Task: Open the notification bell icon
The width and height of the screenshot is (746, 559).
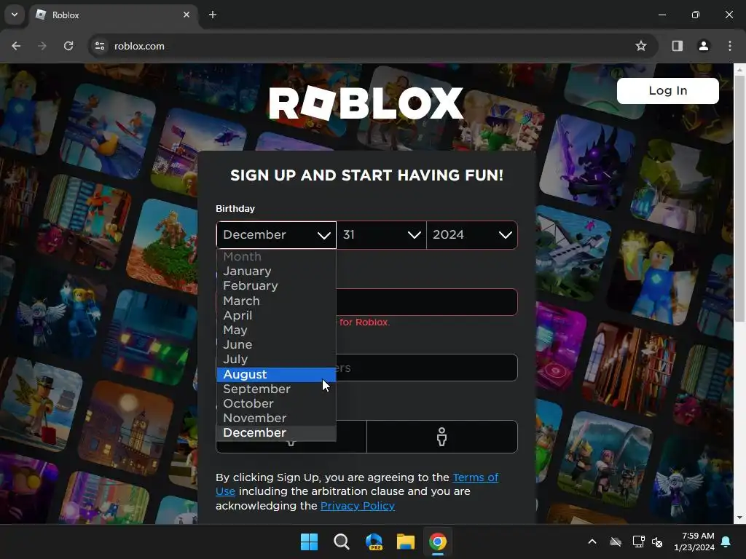Action: (726, 542)
